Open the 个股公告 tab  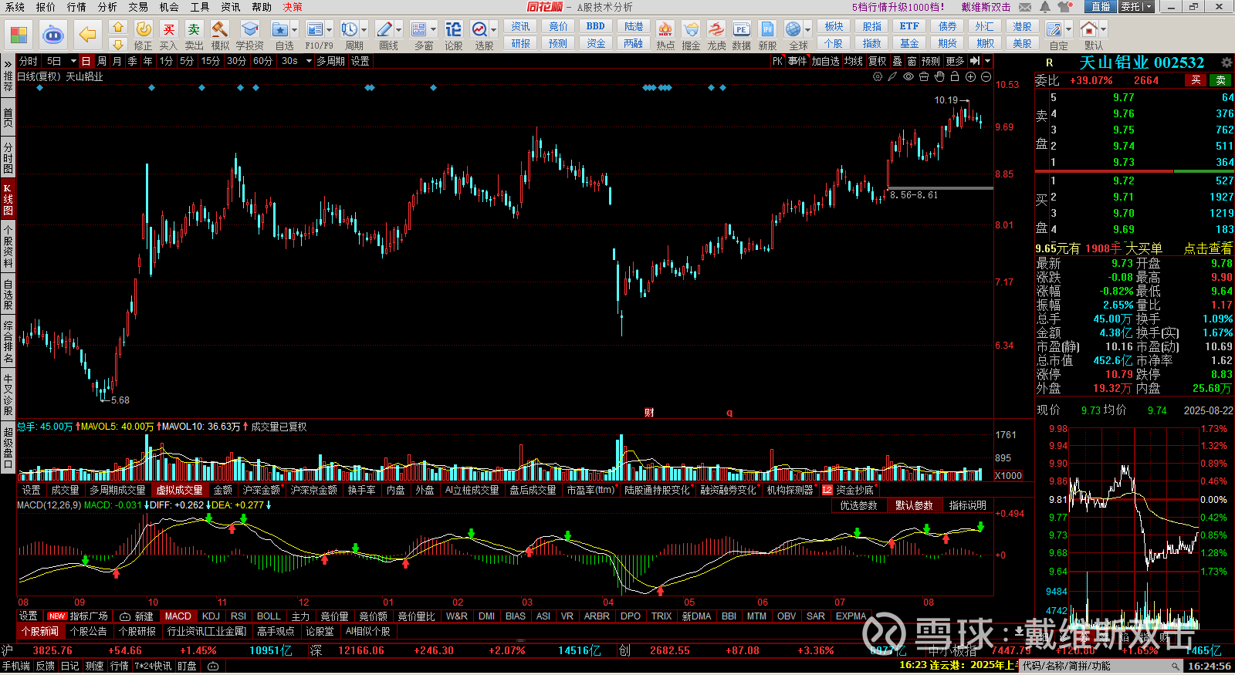pos(89,631)
